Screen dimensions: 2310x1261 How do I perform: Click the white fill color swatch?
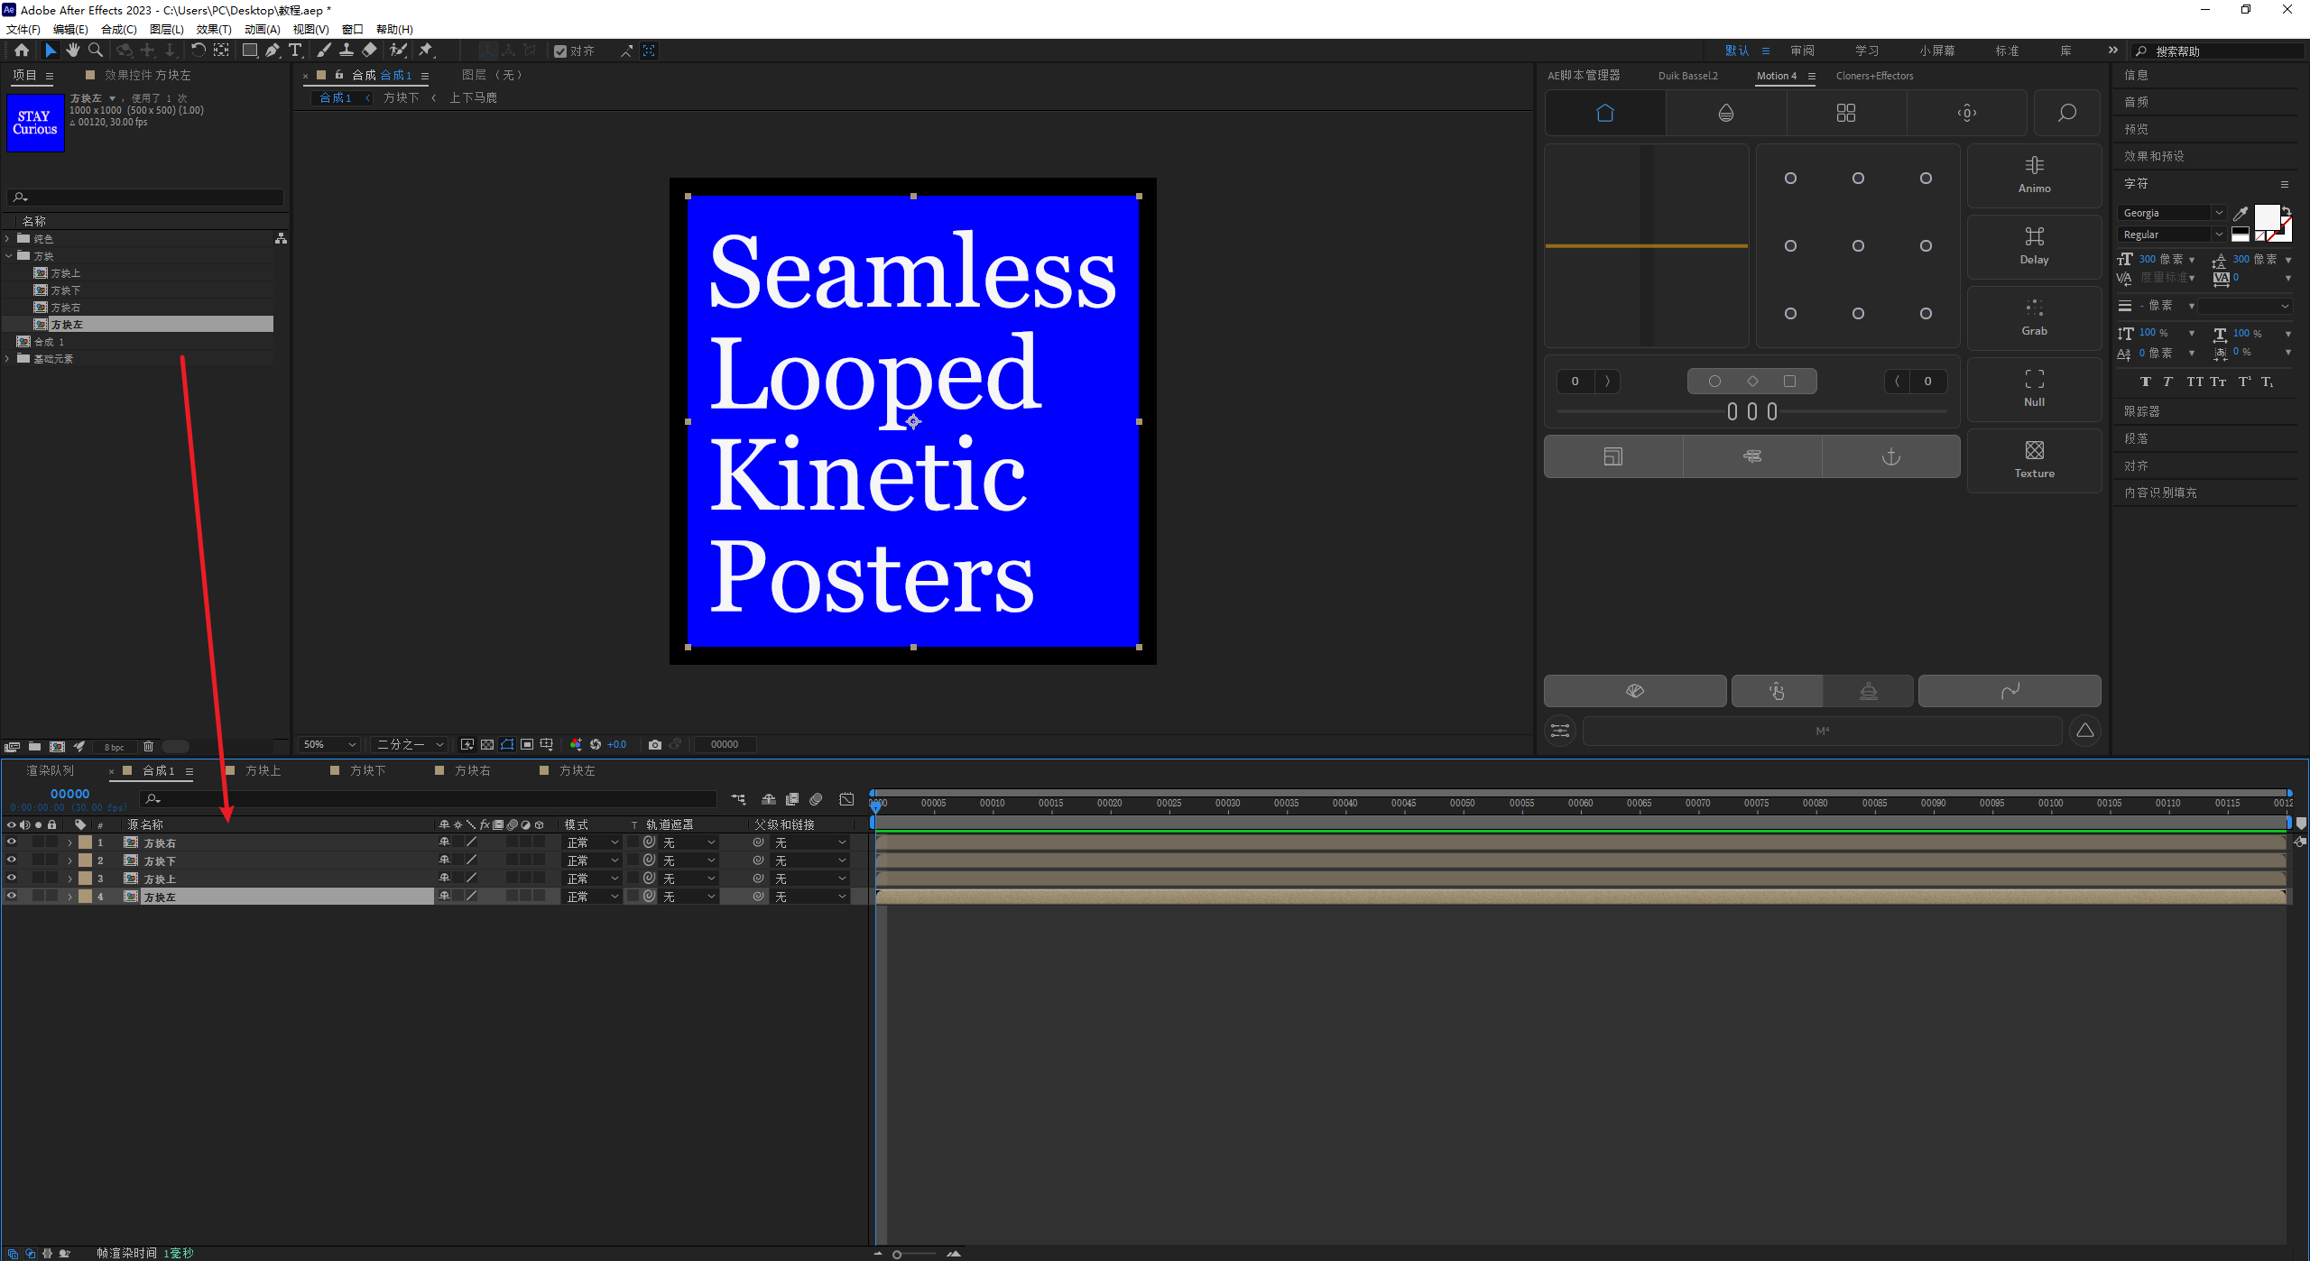coord(2265,216)
